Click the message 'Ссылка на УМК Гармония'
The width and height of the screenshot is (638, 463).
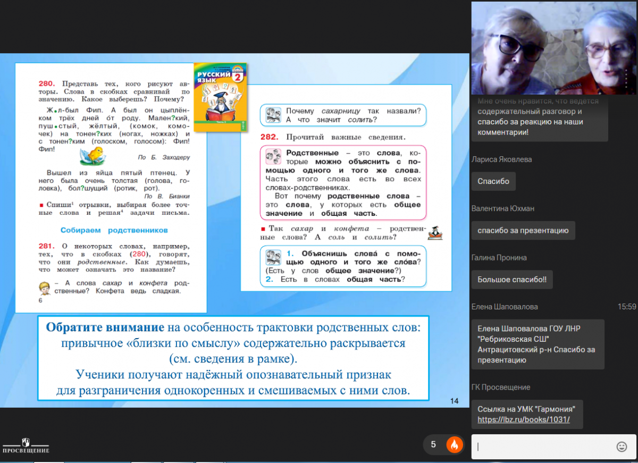(527, 414)
